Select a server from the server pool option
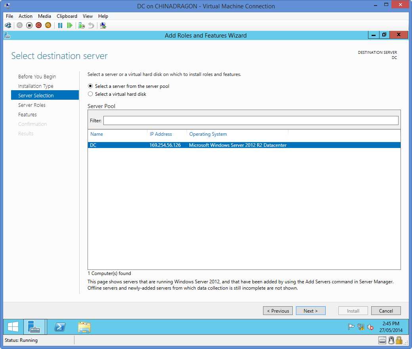 pos(129,86)
